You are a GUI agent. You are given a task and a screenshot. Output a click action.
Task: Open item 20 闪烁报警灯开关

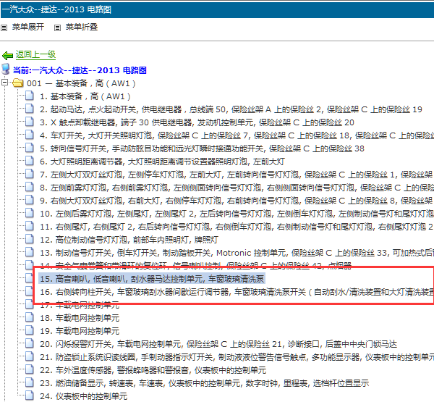218,344
